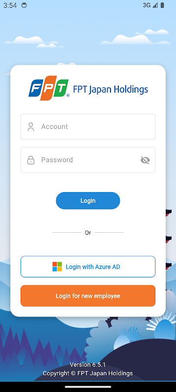The height and width of the screenshot is (392, 176).
Task: Tap the battery icon in status bar
Action: pyautogui.click(x=162, y=5)
